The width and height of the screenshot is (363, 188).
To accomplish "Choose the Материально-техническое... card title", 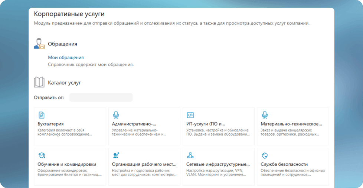I will click(x=291, y=124).
